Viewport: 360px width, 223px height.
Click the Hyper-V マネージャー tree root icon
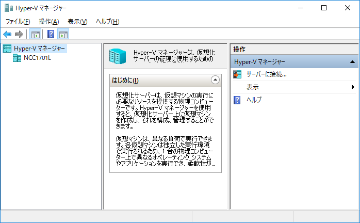pyautogui.click(x=7, y=49)
